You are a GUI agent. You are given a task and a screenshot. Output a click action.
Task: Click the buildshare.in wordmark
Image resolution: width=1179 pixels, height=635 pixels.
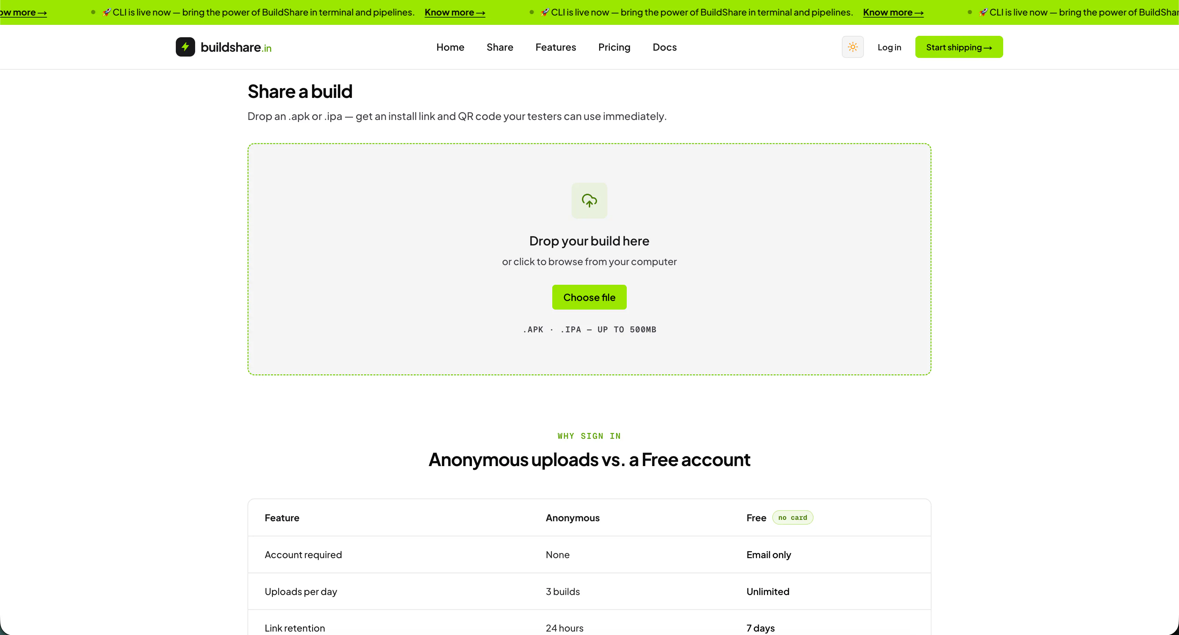click(x=236, y=48)
